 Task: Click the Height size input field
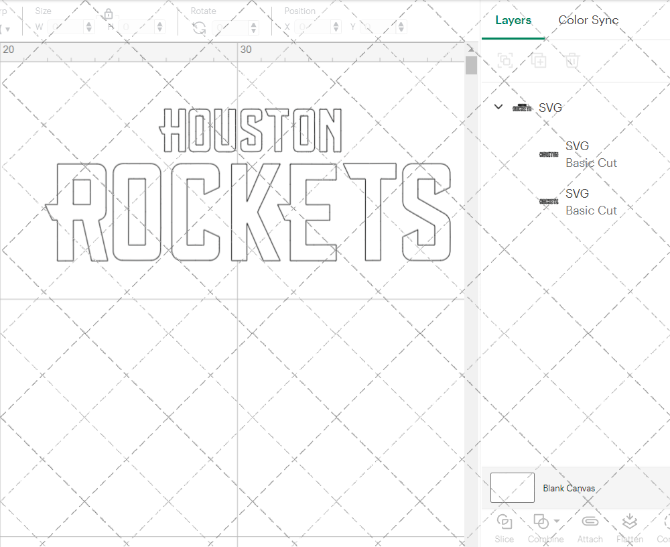coord(137,27)
